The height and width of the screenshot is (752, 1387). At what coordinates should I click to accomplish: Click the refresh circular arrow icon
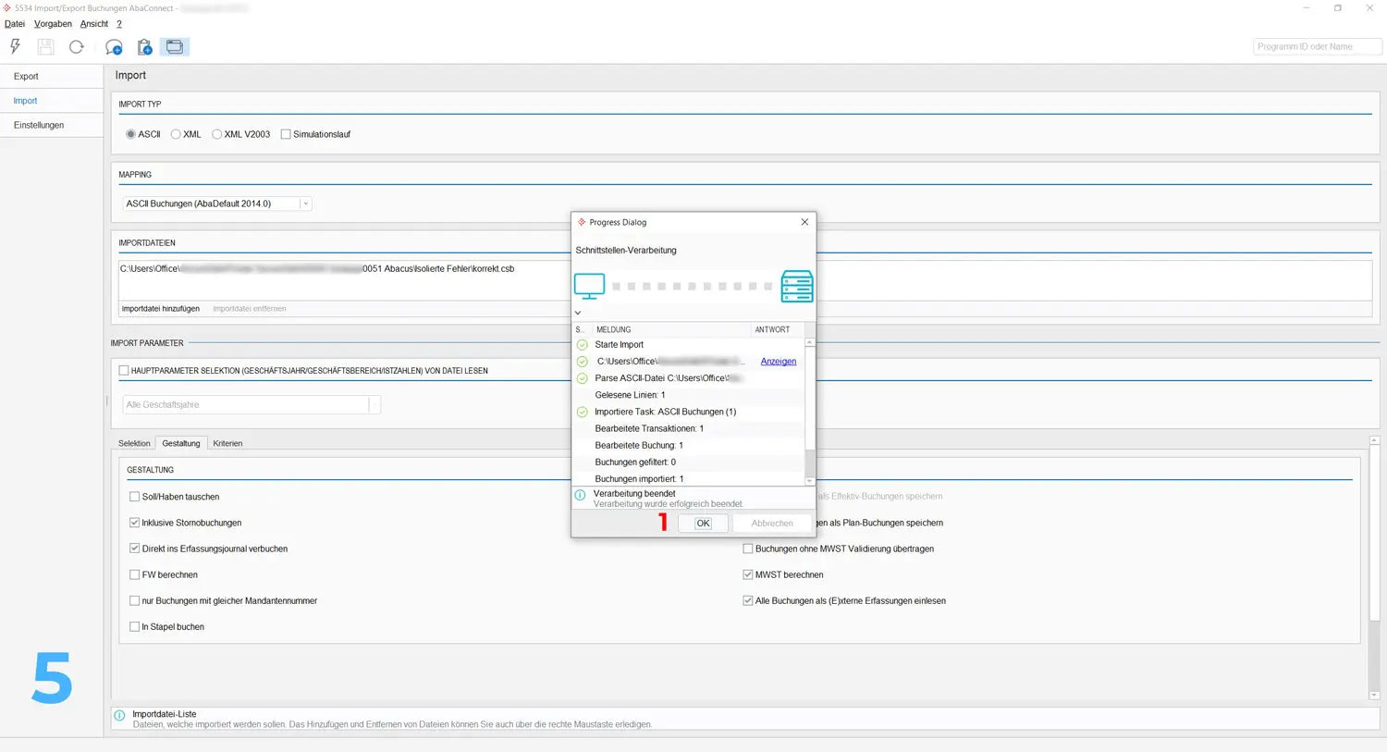pos(77,46)
